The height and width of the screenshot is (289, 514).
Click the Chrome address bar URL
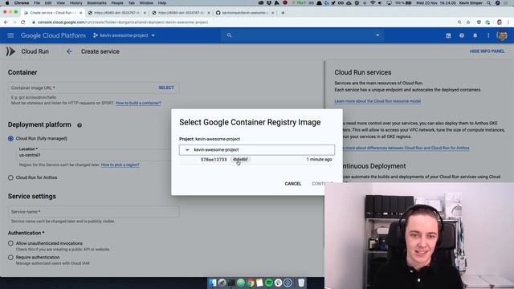[123, 22]
